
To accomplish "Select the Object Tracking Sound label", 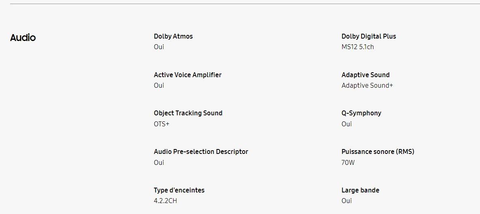I will 188,113.
